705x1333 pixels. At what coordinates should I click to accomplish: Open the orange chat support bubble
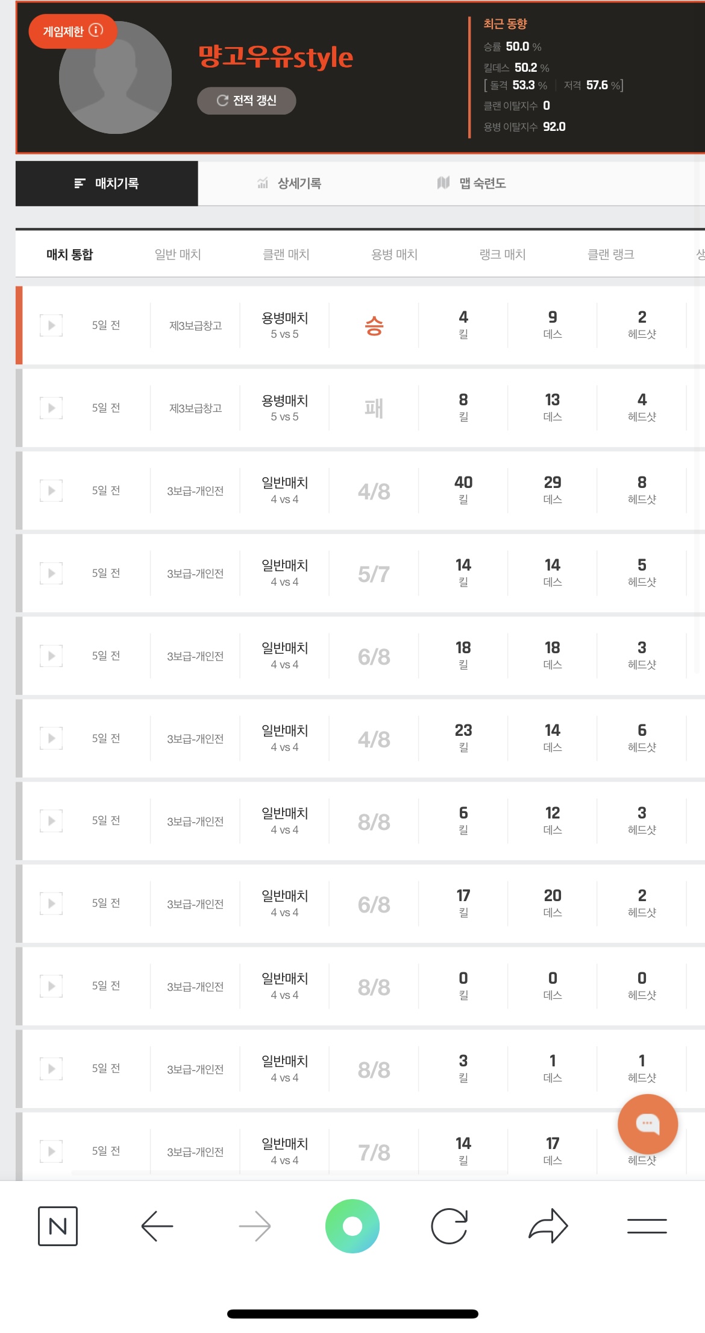point(648,1124)
